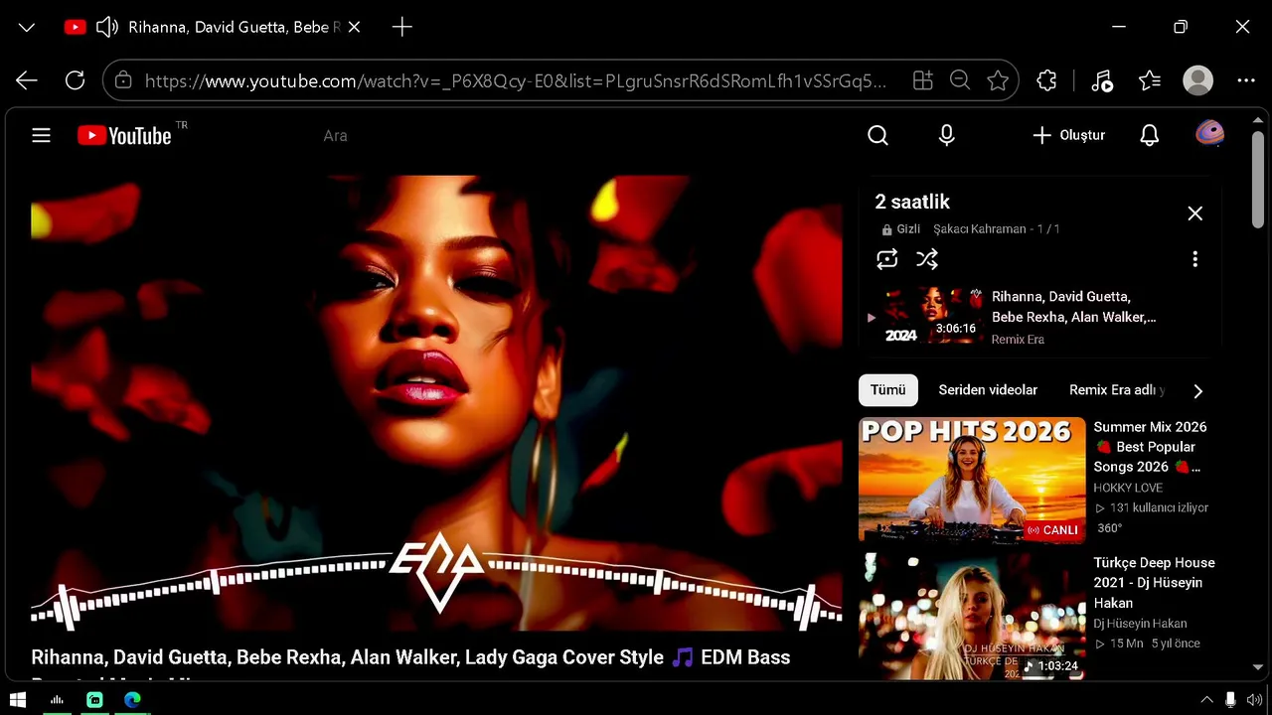1272x715 pixels.
Task: Visit the HOKKY LOVE channel
Action: click(x=1128, y=488)
